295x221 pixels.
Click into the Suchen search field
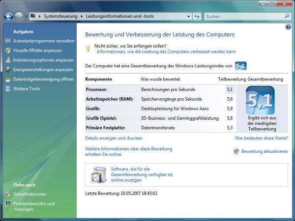click(x=244, y=17)
